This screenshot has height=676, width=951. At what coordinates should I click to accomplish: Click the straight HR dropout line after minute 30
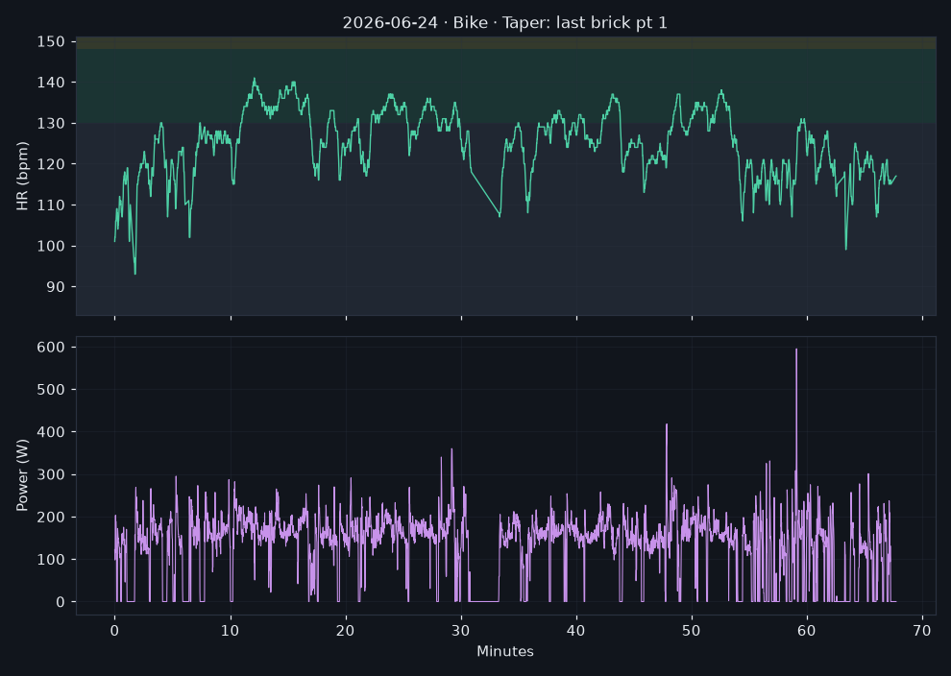click(x=485, y=194)
